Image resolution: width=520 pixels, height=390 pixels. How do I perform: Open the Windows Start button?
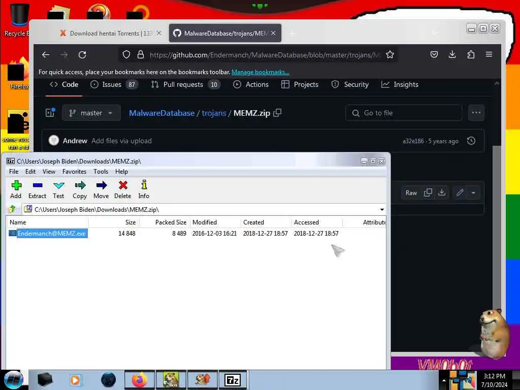tap(14, 380)
